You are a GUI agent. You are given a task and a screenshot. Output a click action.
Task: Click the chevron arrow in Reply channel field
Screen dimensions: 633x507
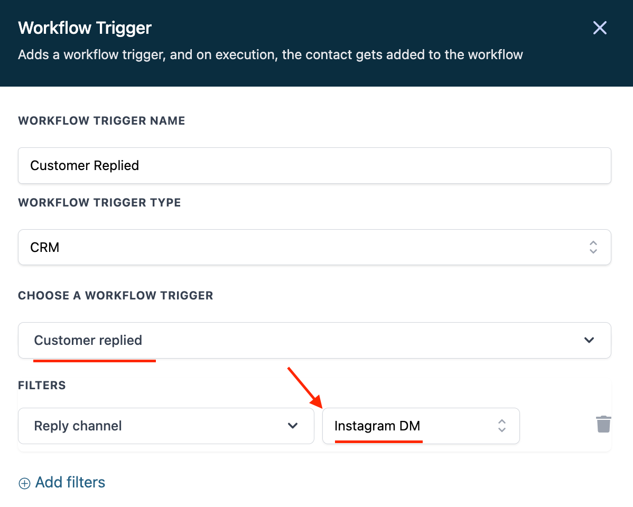tap(293, 426)
